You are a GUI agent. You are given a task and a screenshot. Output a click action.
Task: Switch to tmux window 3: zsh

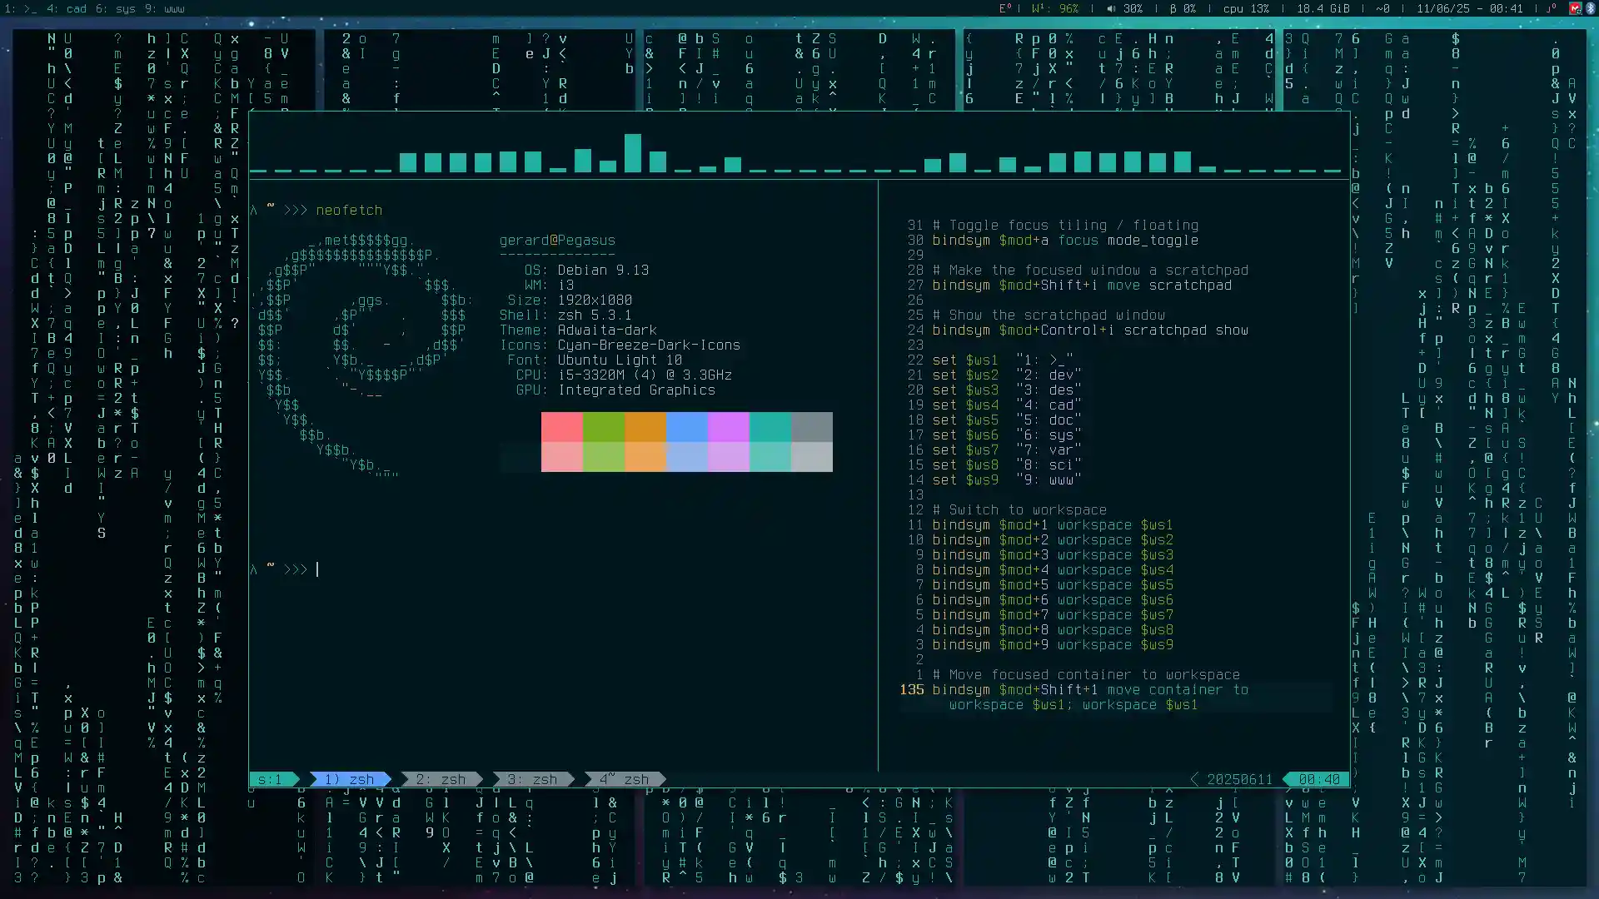point(533,779)
